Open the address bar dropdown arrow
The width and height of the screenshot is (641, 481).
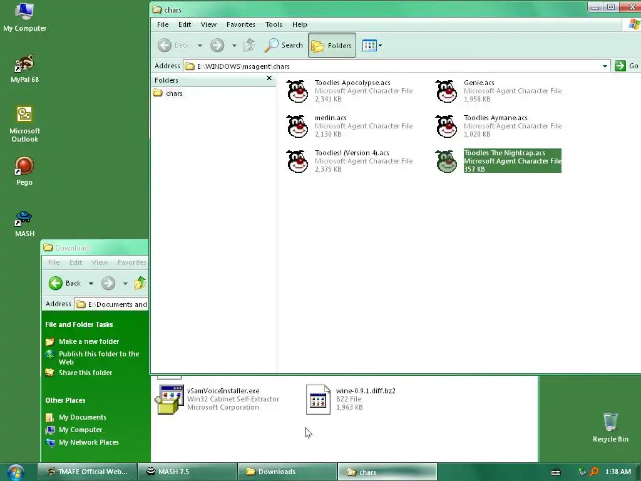[x=605, y=66]
